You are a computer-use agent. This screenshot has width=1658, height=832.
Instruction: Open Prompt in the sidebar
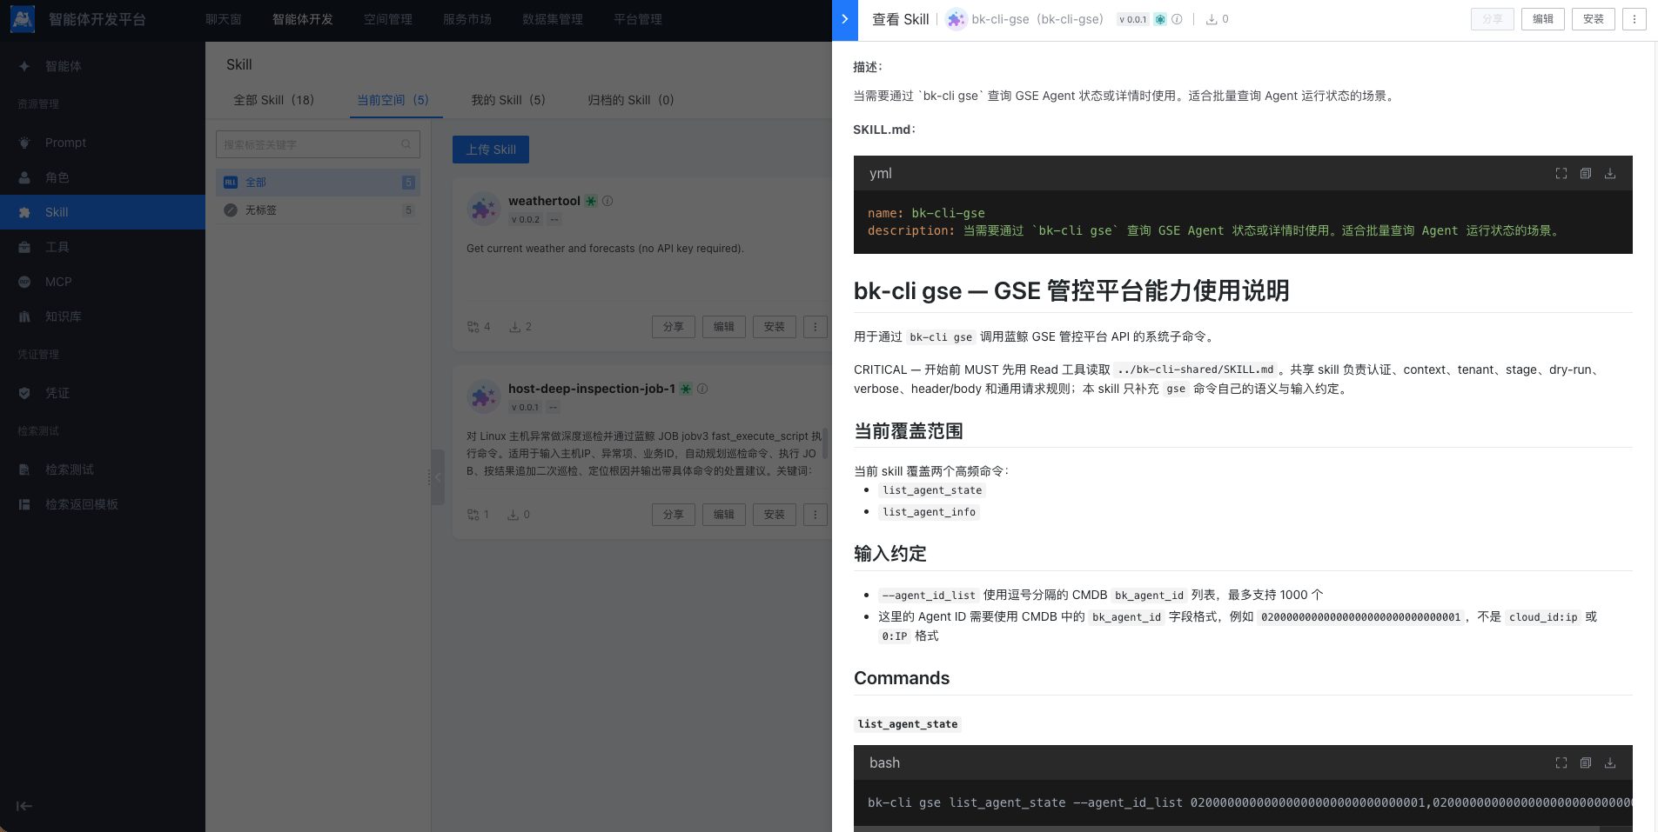coord(103,143)
